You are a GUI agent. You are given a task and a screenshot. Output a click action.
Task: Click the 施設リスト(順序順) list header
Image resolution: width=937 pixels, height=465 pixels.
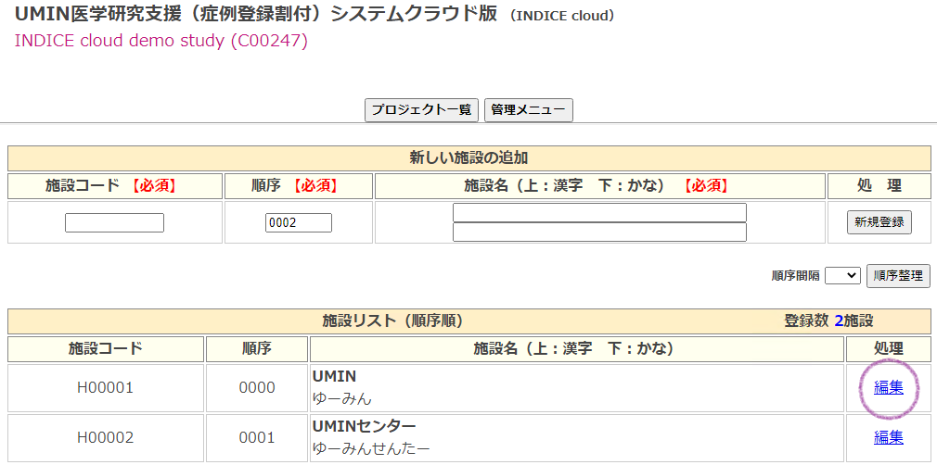[391, 321]
